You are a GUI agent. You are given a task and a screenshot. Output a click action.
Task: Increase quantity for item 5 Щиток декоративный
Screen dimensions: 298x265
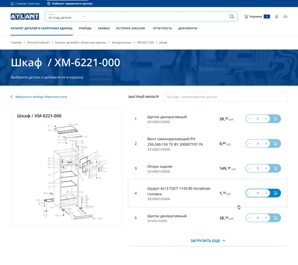[x=266, y=218]
